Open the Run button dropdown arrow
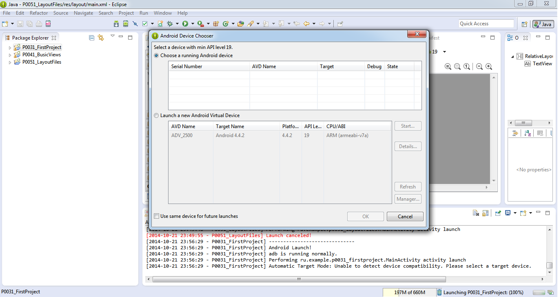Image resolution: width=559 pixels, height=297 pixels. point(192,24)
